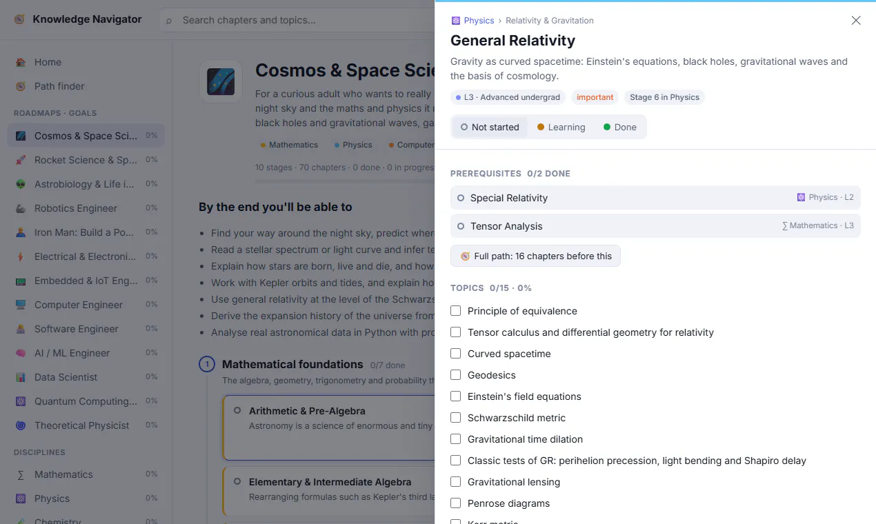
Task: Click the AI / ML Engineer brain icon
Action: 21,353
